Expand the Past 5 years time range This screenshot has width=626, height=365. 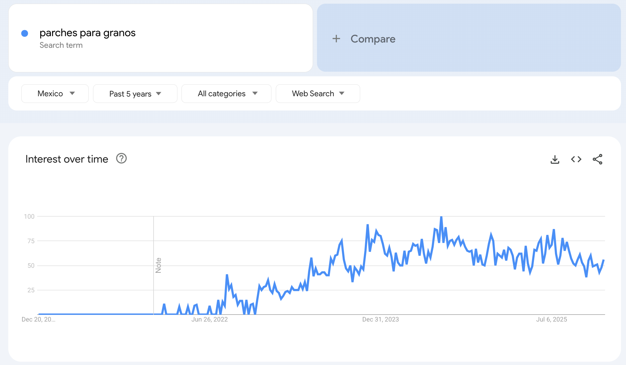[x=135, y=94]
